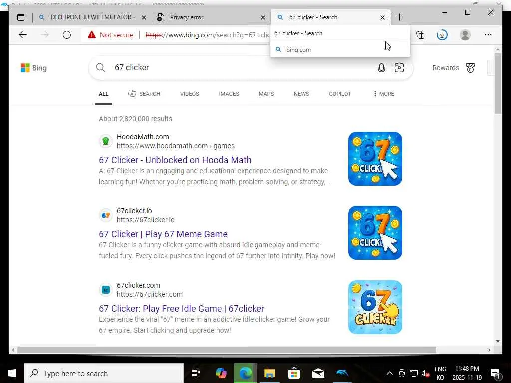
Task: Open Task View on the taskbar
Action: pyautogui.click(x=195, y=373)
